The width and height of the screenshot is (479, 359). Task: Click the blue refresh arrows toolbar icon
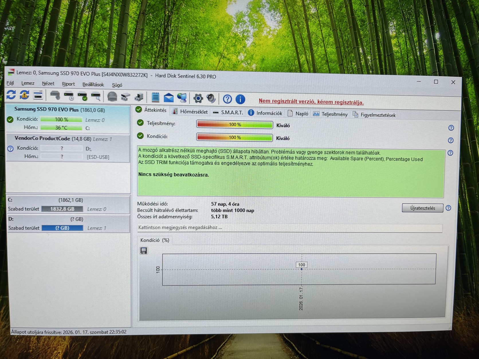(x=11, y=94)
